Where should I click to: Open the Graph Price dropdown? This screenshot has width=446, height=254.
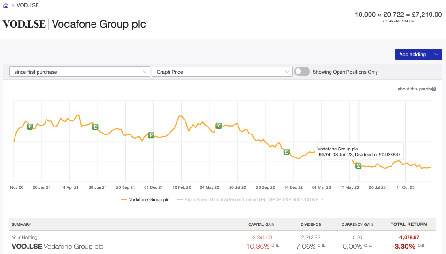point(222,72)
